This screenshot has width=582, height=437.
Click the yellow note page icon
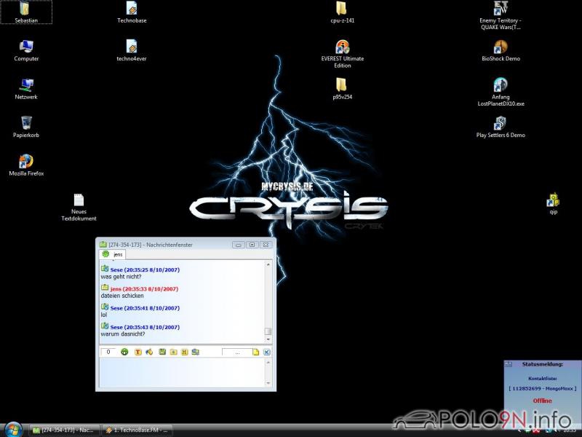[x=256, y=352]
